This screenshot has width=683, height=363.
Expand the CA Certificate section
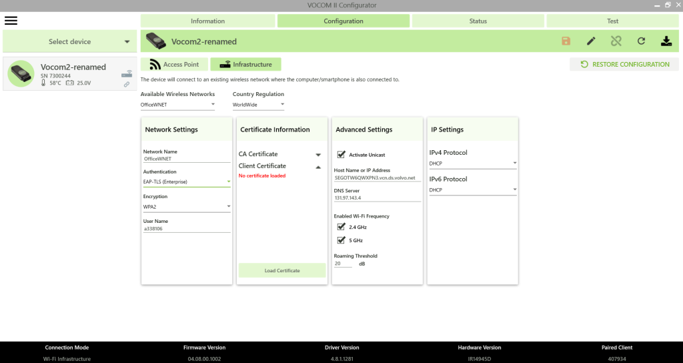(318, 154)
